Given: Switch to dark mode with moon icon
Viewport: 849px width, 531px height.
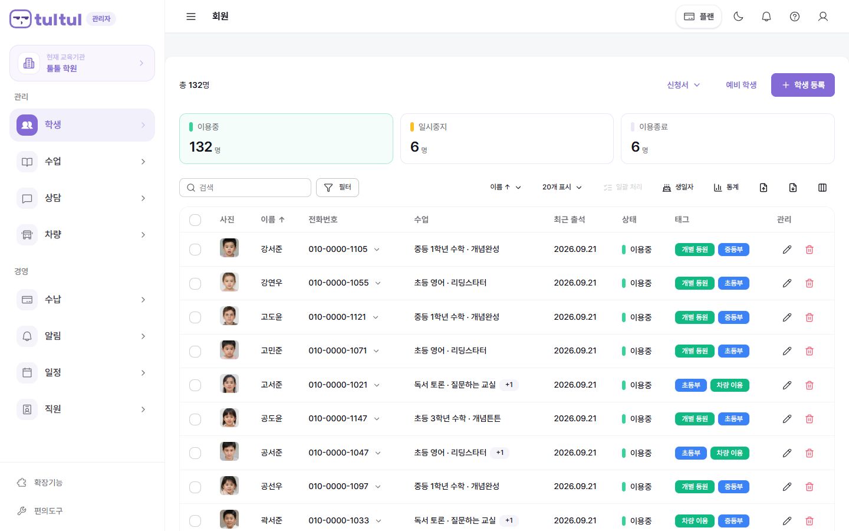Looking at the screenshot, I should [x=738, y=17].
